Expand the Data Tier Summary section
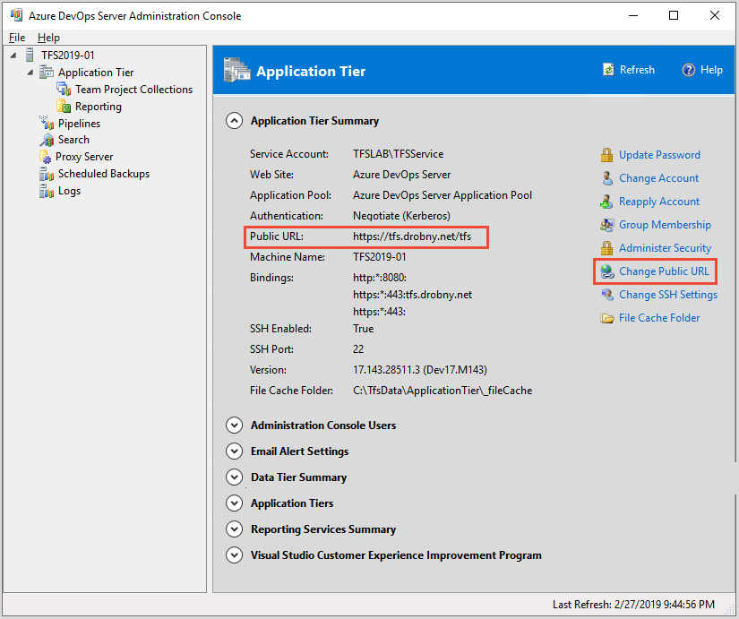This screenshot has width=739, height=619. (x=234, y=477)
